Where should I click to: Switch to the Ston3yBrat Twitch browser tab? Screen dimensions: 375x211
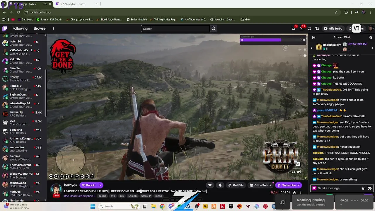[76, 4]
